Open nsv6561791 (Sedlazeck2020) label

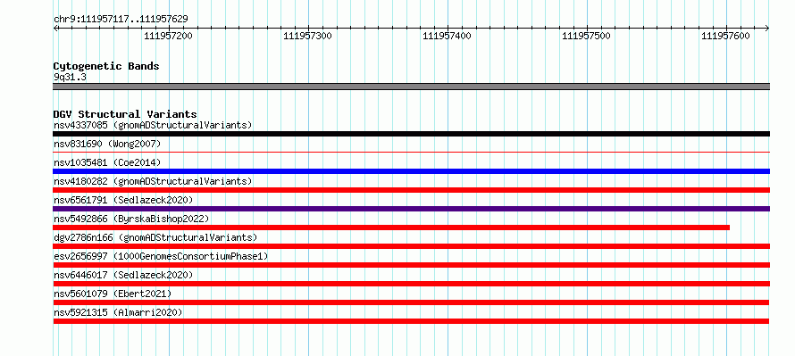(x=123, y=200)
